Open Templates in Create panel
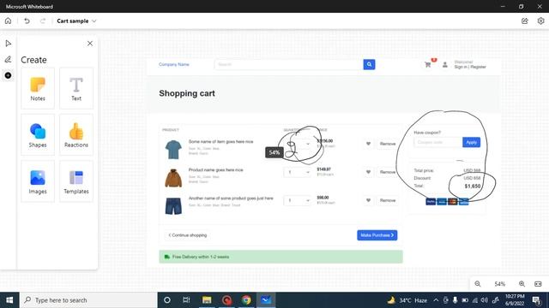 (76, 181)
